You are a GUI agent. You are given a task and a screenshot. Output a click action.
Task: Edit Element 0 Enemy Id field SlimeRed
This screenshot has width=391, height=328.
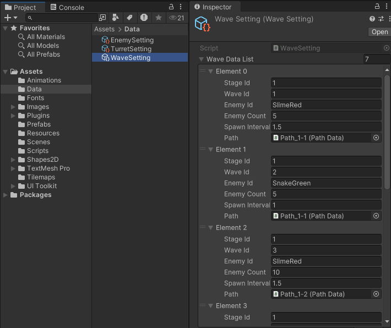point(326,105)
